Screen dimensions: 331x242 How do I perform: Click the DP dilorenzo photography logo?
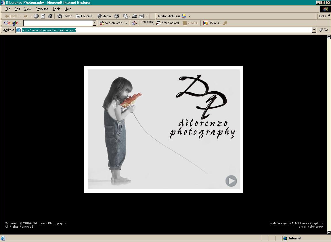(202, 107)
